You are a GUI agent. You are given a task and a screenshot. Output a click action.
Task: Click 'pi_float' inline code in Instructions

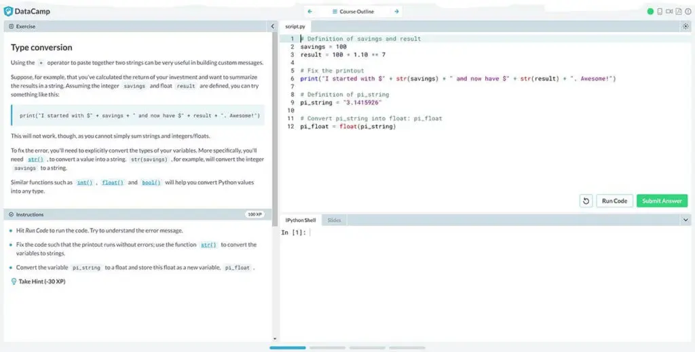237,268
